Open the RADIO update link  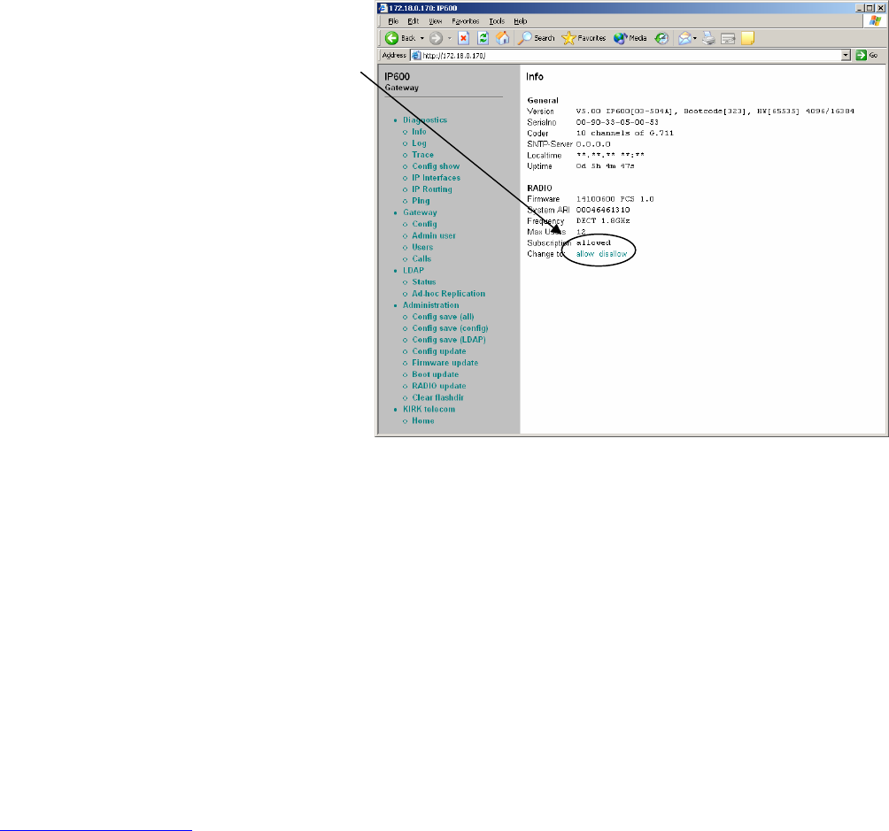pos(439,386)
